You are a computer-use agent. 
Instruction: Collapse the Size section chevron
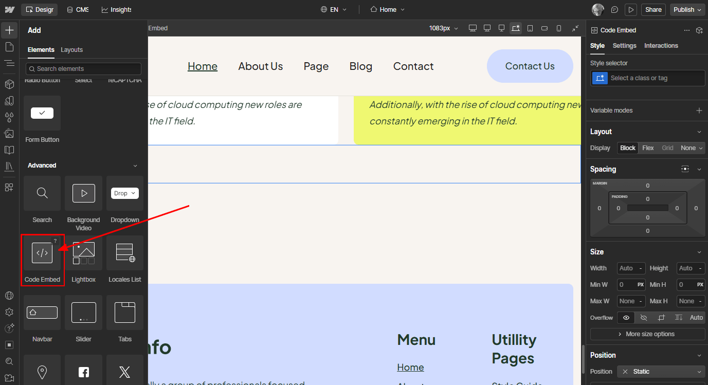click(x=699, y=252)
